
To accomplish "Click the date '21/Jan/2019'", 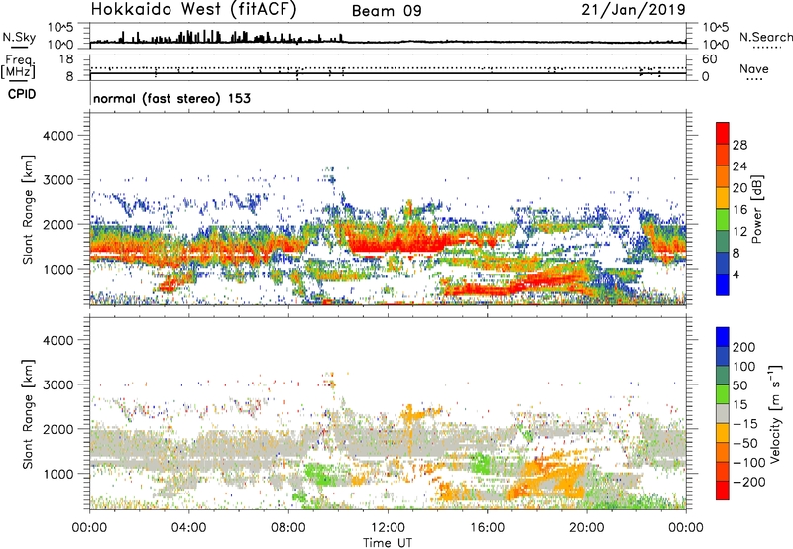I will coord(633,10).
